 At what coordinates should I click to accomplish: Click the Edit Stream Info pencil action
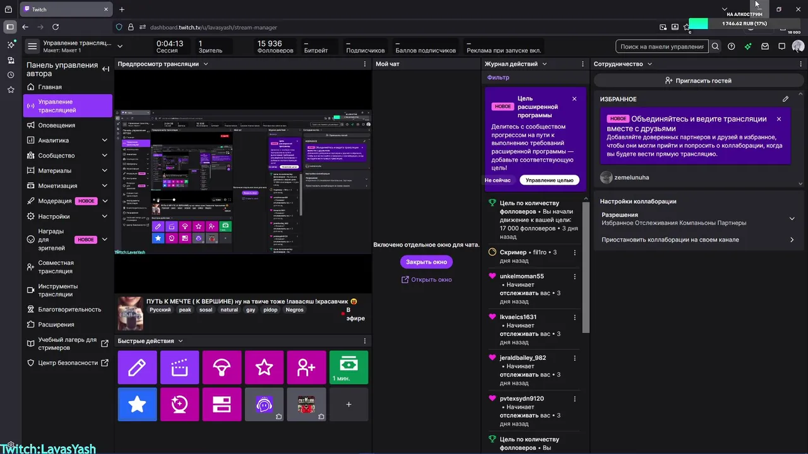click(137, 368)
